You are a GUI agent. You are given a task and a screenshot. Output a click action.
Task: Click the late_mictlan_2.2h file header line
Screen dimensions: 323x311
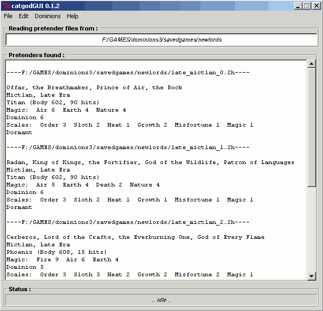point(120,222)
